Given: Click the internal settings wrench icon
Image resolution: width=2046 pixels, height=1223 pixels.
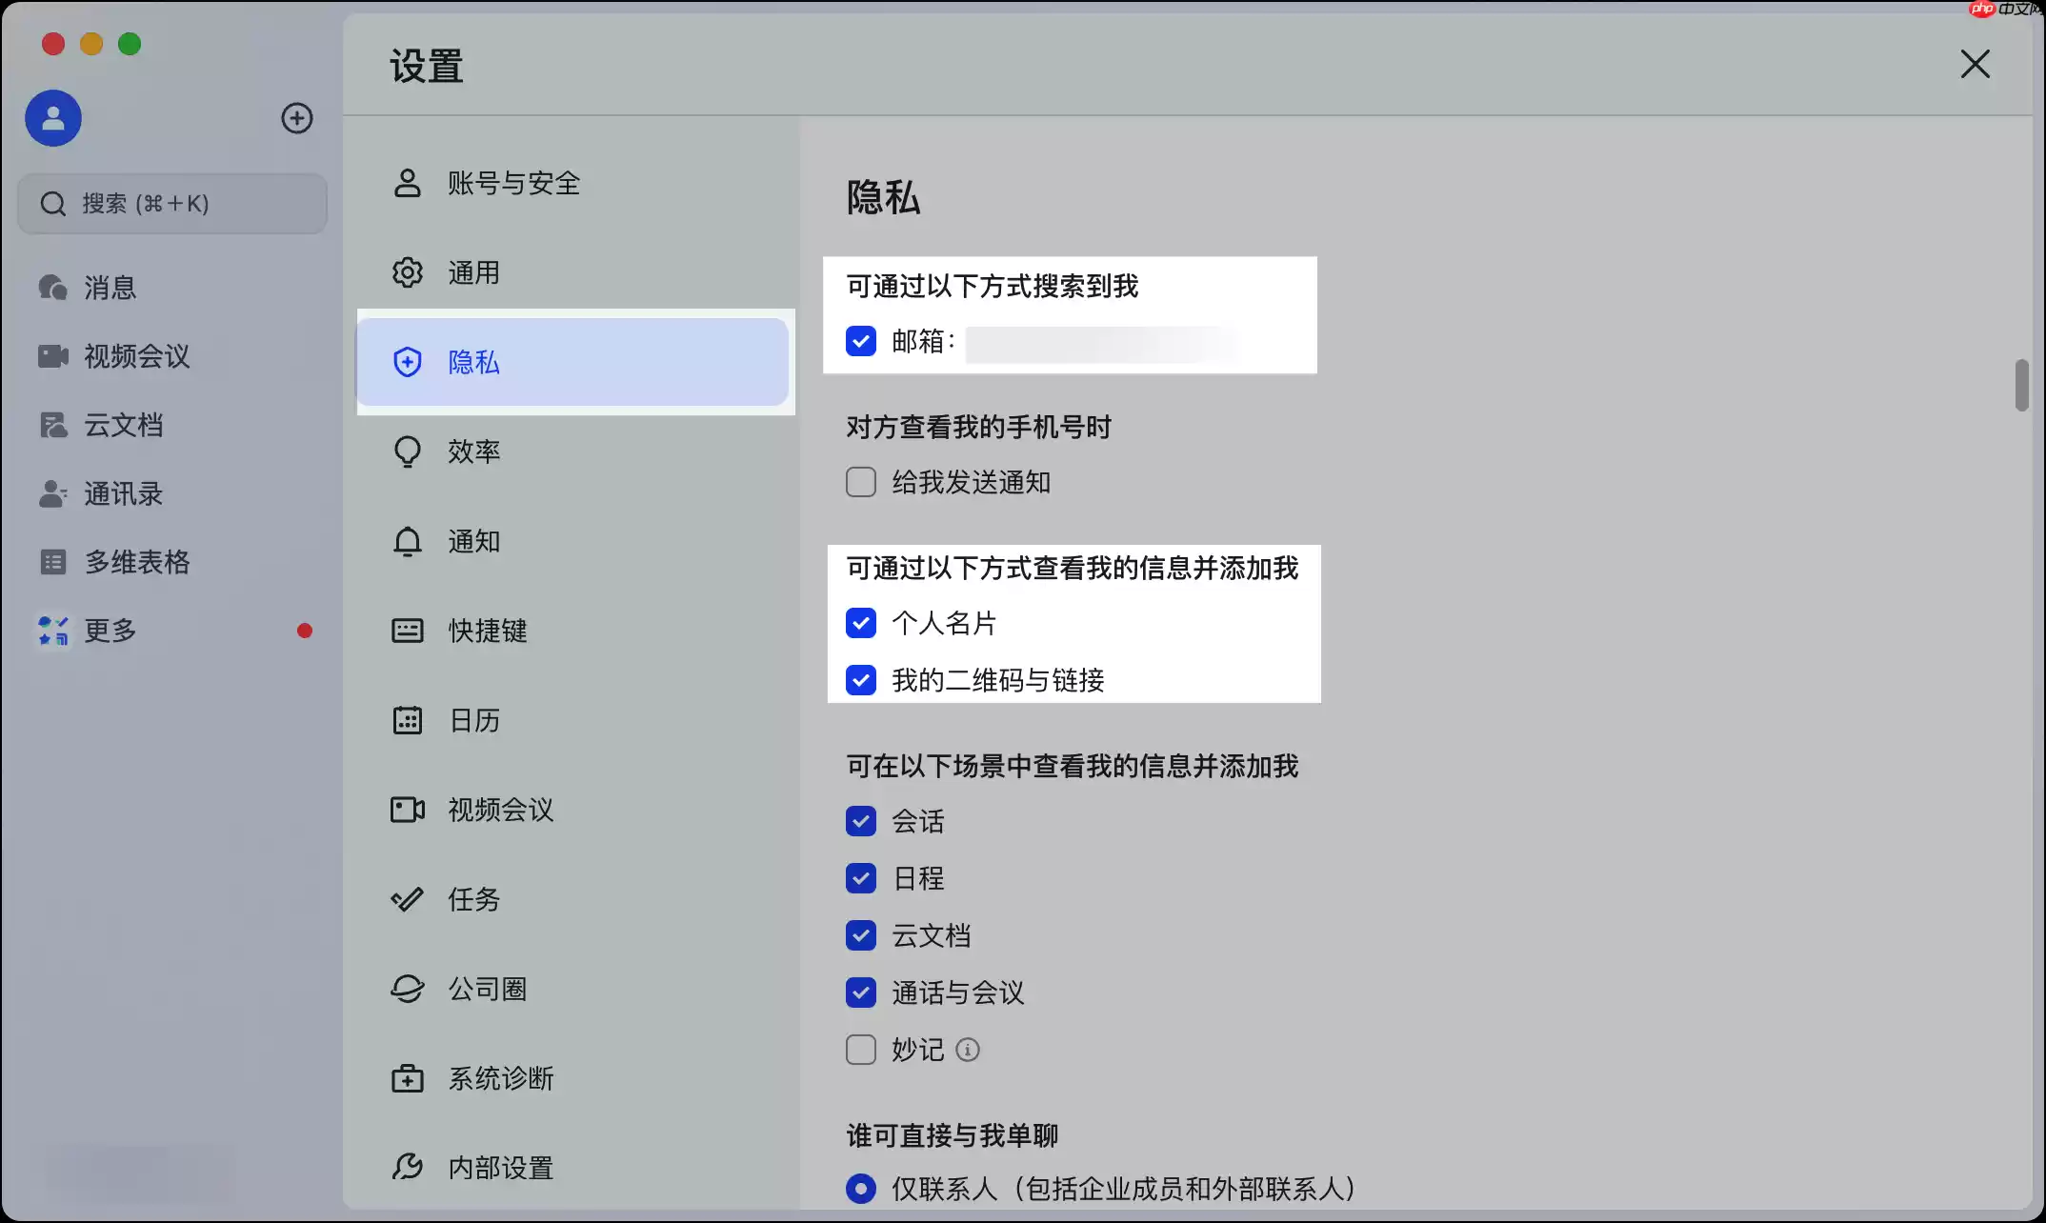Looking at the screenshot, I should (408, 1168).
